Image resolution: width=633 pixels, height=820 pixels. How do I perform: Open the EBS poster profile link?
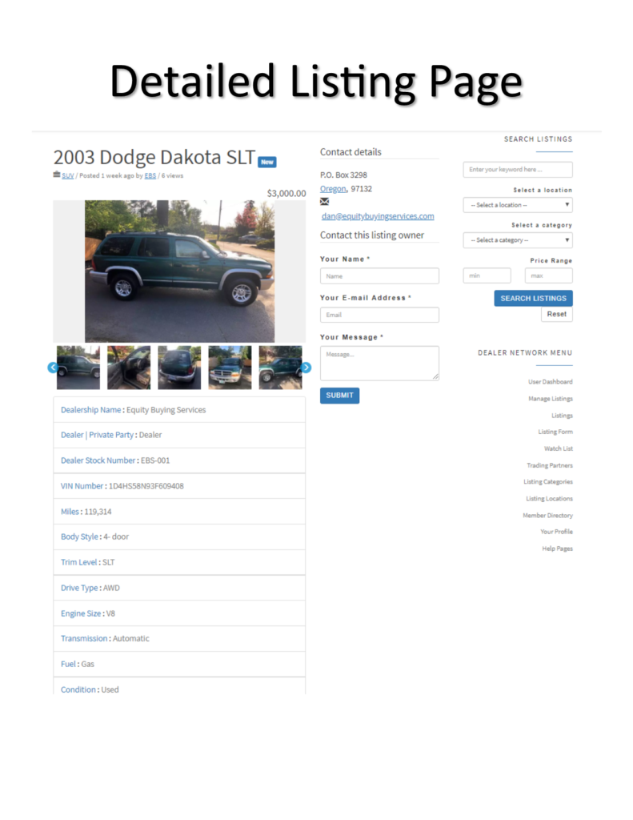[x=150, y=175]
